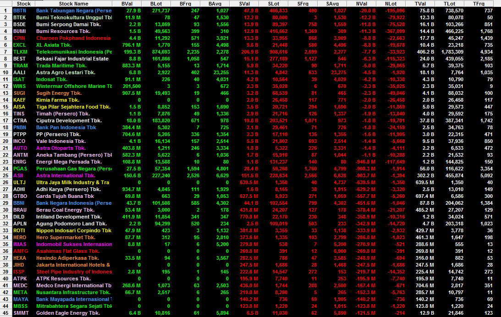The image size is (501, 317).
Task: Click the BFrq column header
Action: click(x=185, y=4)
